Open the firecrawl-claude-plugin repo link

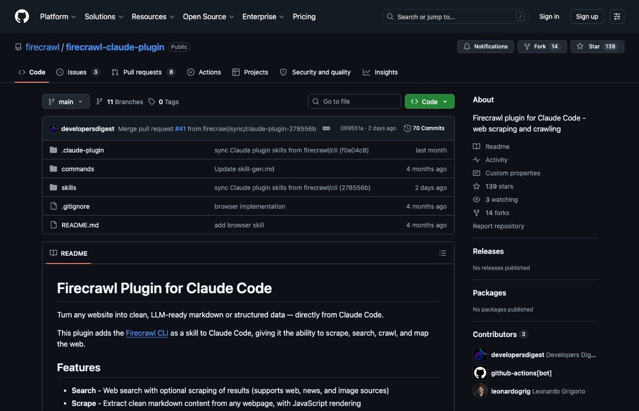(115, 47)
